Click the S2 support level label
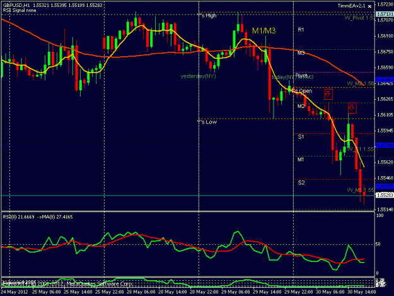 [x=301, y=182]
